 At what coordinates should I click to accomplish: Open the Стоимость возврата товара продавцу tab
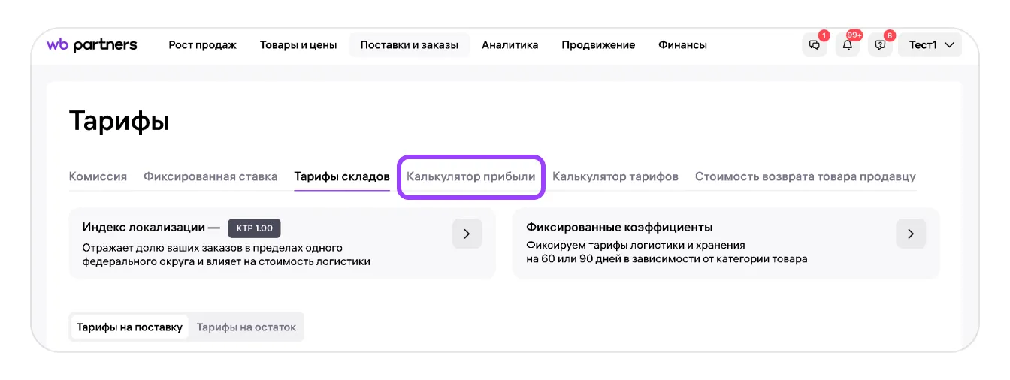pos(805,177)
